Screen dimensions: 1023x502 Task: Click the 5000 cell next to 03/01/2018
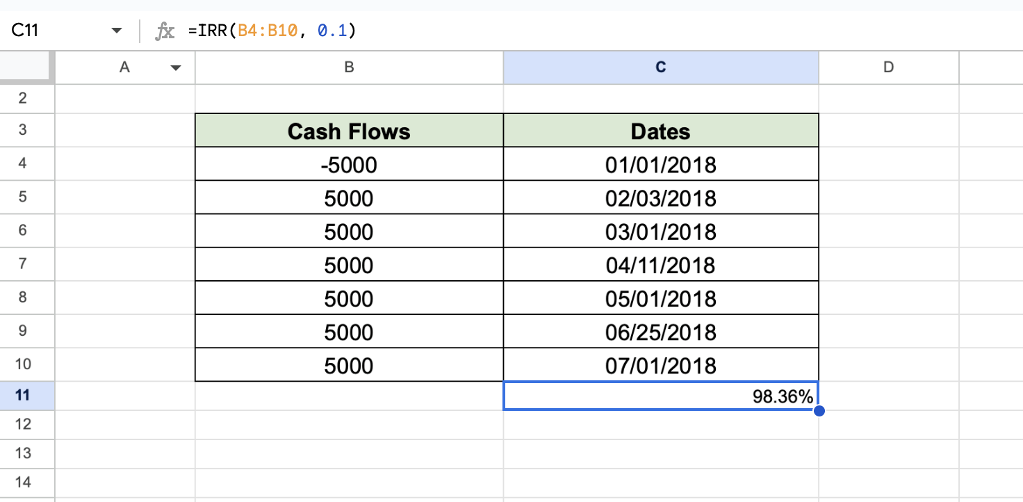point(349,232)
